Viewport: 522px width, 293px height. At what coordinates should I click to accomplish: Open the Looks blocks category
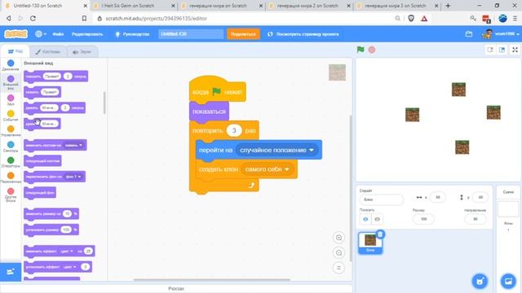(x=11, y=82)
